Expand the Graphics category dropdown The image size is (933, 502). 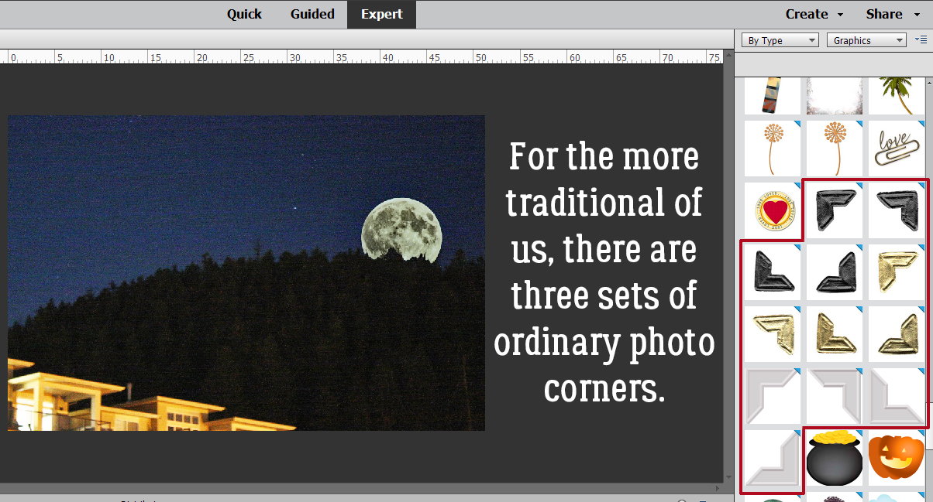866,40
